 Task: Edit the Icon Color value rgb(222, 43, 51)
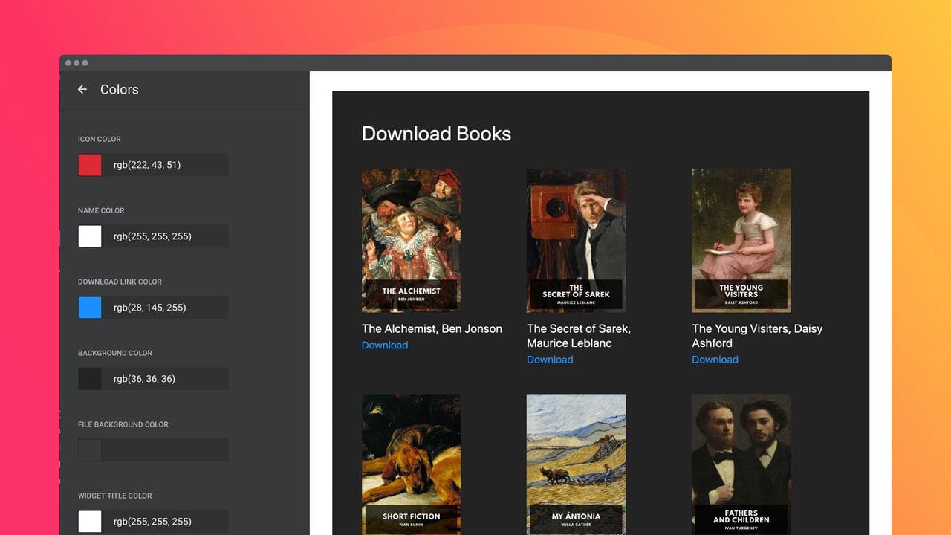click(x=165, y=165)
